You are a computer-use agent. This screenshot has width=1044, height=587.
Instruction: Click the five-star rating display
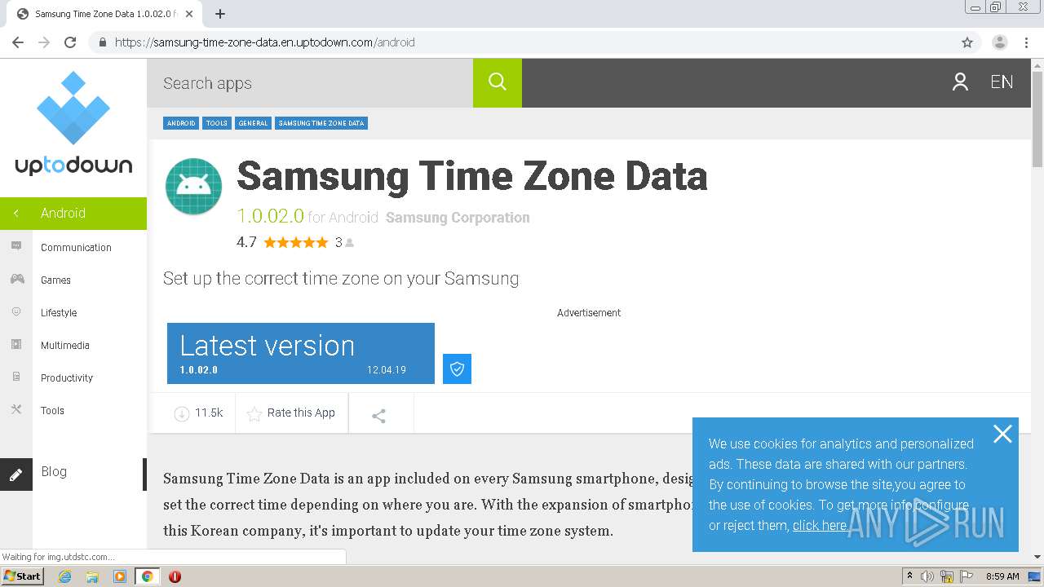point(296,242)
